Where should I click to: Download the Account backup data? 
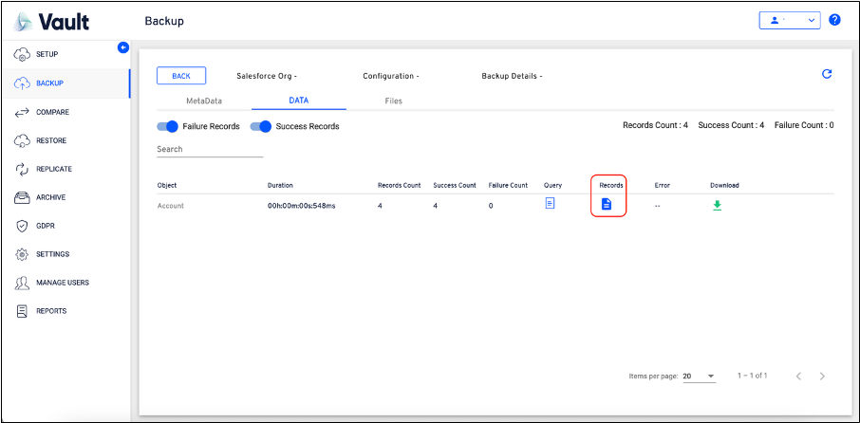pos(717,205)
